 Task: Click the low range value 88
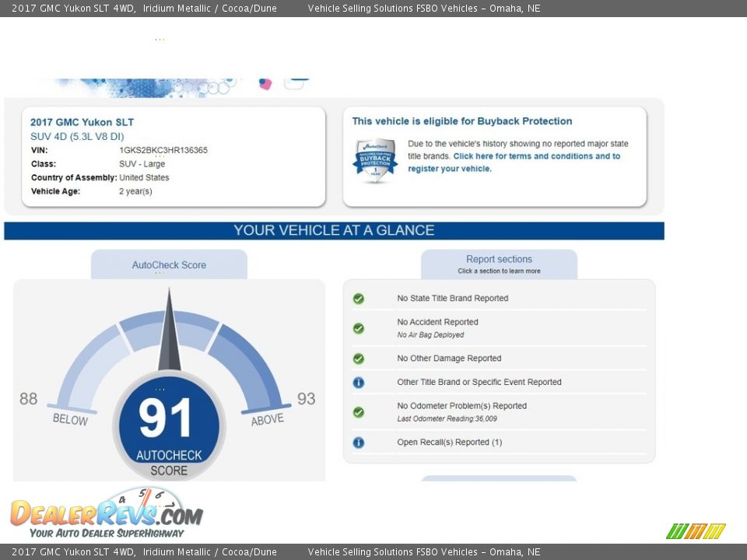(28, 398)
